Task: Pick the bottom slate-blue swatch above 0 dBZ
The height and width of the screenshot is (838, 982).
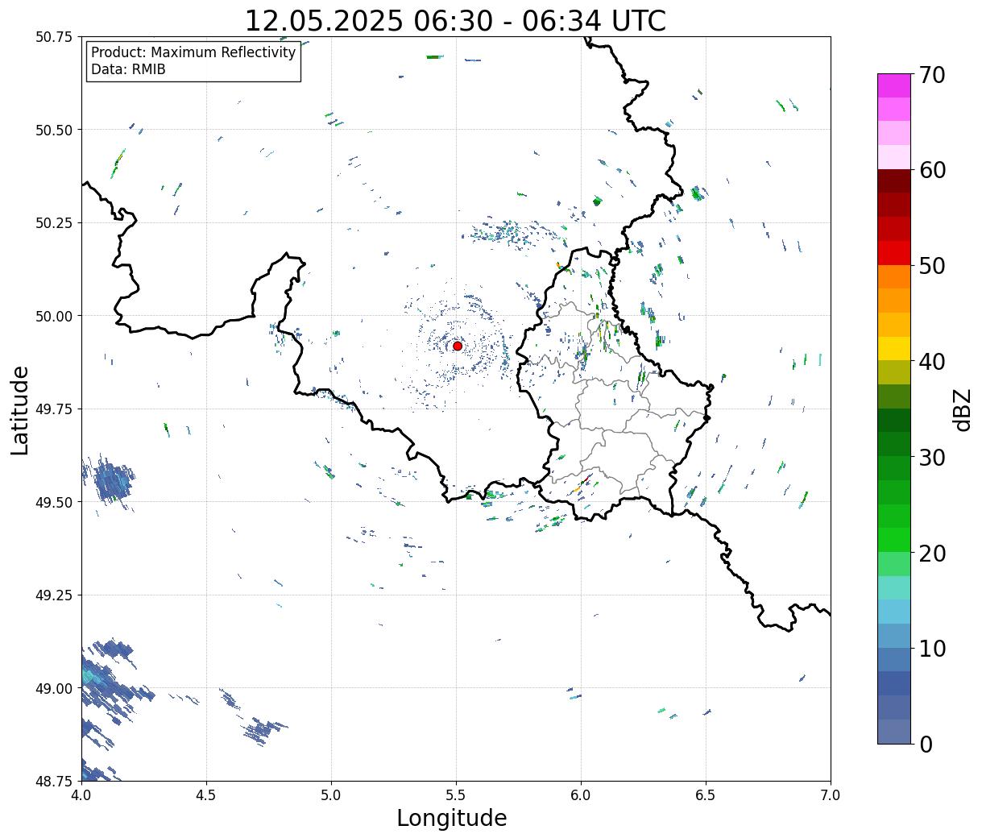Action: [x=894, y=731]
